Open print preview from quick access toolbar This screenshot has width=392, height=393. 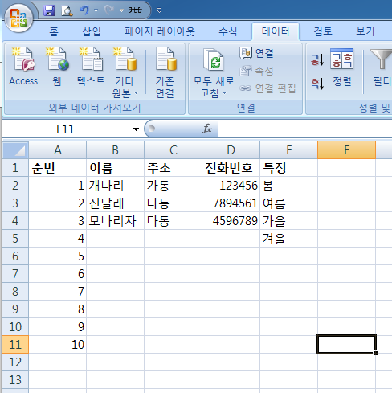coord(67,10)
